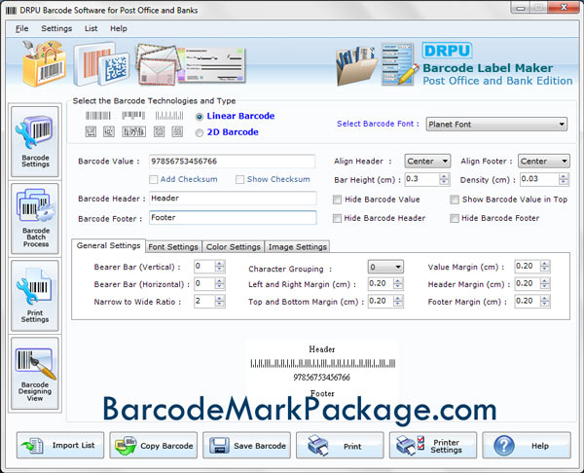The height and width of the screenshot is (473, 584).
Task: Click the window title bar barcode icon
Action: click(x=11, y=10)
